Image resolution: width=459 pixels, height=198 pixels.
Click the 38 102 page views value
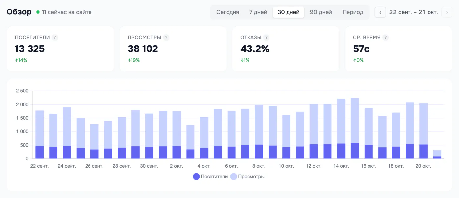[143, 49]
